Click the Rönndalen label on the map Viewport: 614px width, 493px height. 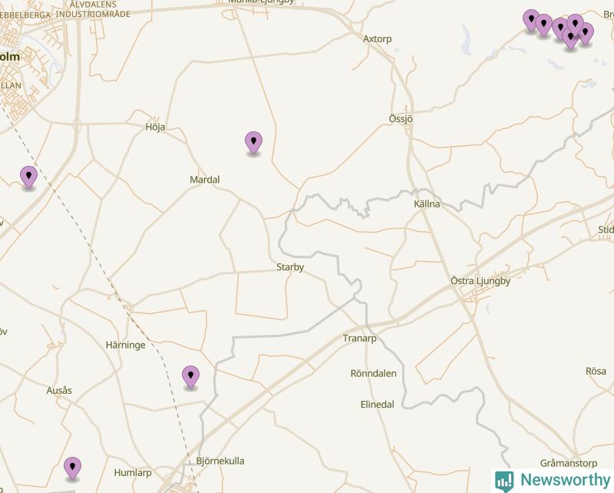[373, 373]
